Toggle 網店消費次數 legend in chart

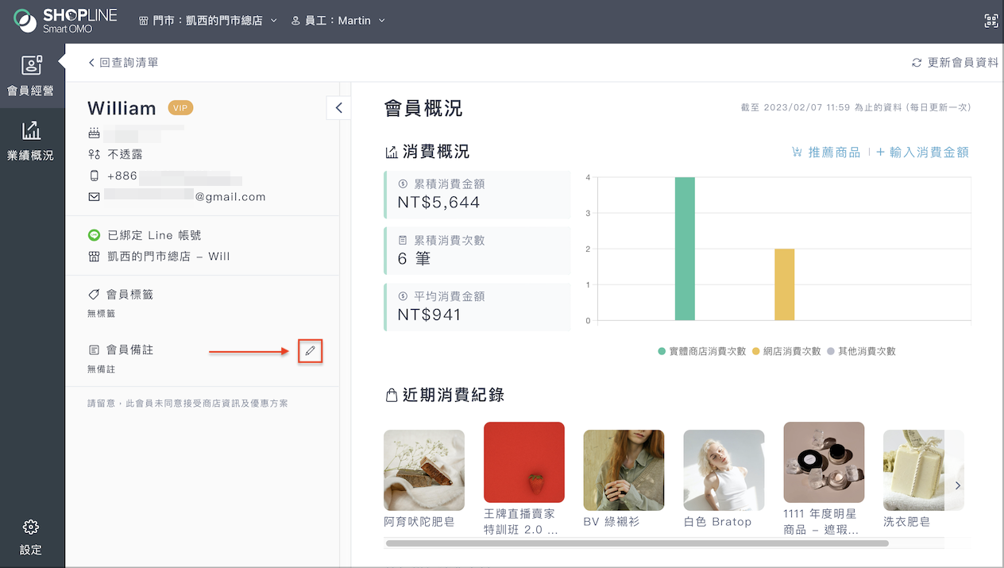point(786,351)
